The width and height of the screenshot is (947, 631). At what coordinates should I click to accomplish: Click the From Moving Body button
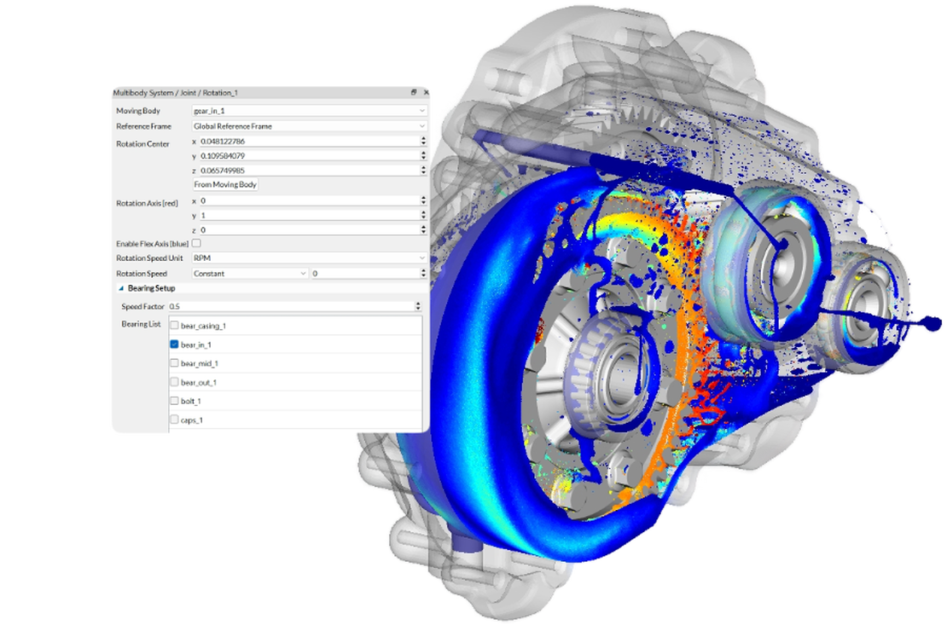pos(225,184)
